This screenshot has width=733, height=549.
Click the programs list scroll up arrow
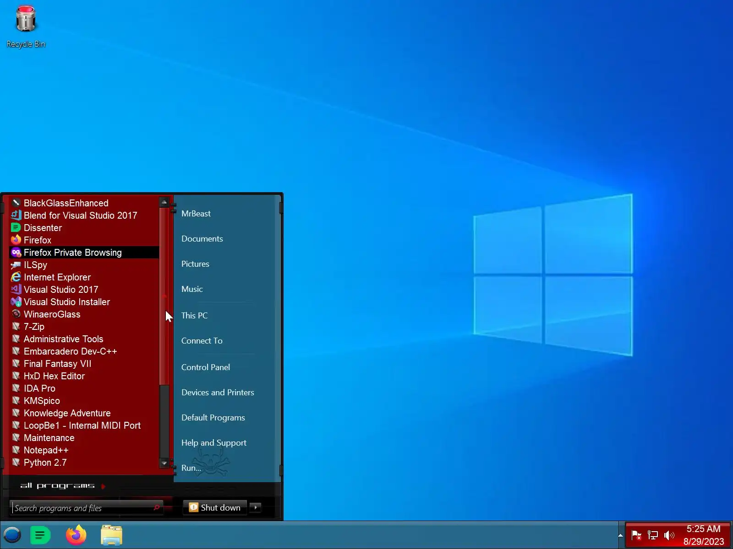(164, 202)
